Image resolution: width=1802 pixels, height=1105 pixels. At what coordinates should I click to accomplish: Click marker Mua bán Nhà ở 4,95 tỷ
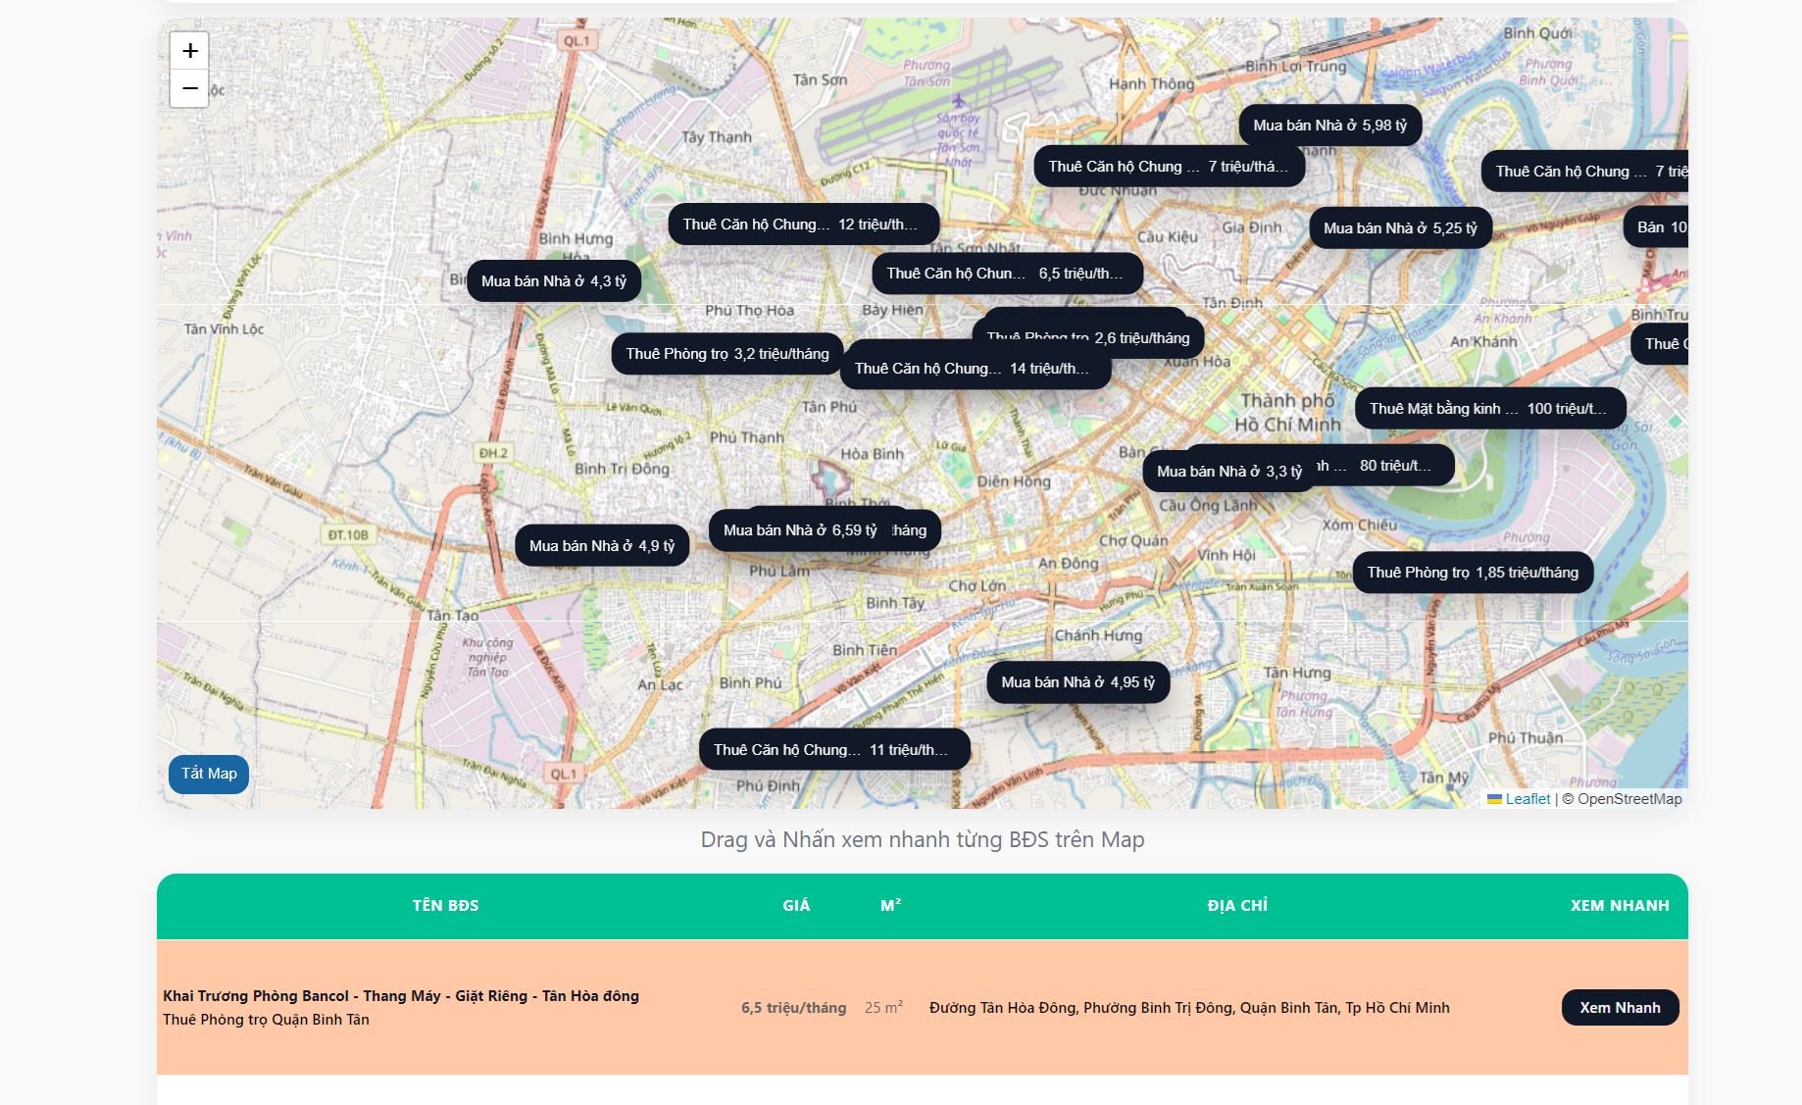(1078, 682)
